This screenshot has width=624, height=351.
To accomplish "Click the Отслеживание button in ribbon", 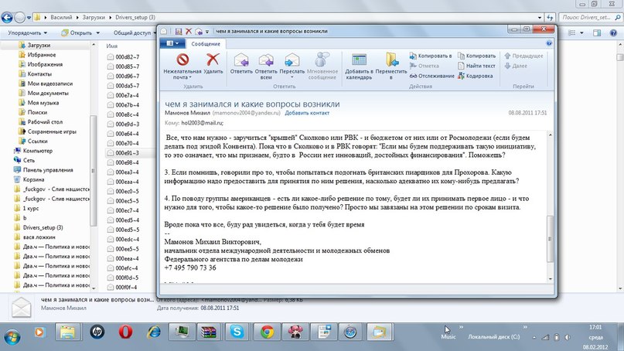I will (x=431, y=76).
